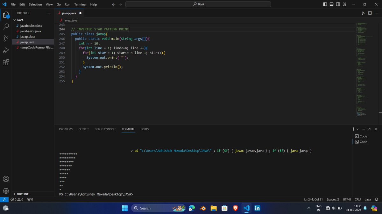Split the editor to the right

[x=370, y=13]
